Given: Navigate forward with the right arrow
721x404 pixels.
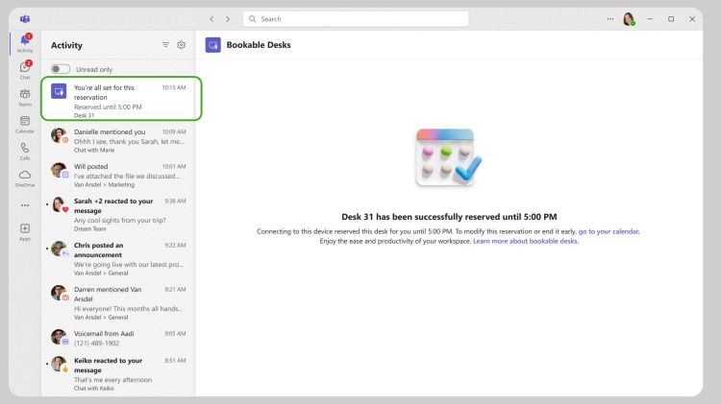Looking at the screenshot, I should 228,19.
